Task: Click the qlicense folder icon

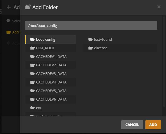Action: (x=90, y=48)
